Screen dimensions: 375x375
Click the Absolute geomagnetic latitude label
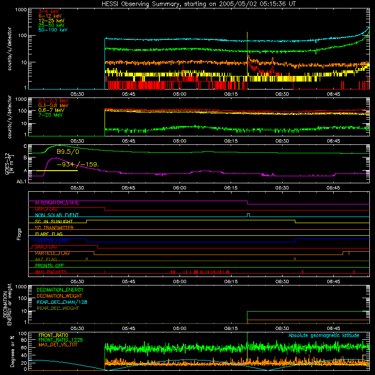point(324,336)
